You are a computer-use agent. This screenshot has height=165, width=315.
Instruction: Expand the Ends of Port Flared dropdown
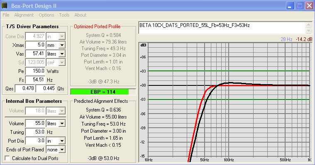pyautogui.click(x=62, y=150)
